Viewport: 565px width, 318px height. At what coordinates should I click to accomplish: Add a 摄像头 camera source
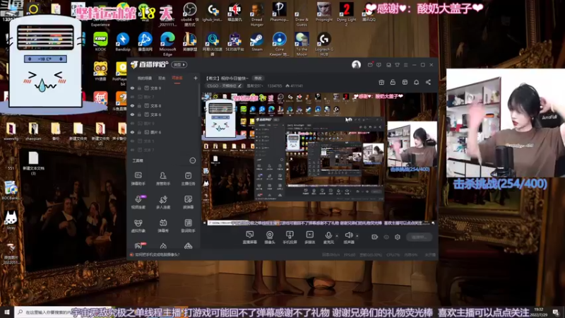(270, 237)
